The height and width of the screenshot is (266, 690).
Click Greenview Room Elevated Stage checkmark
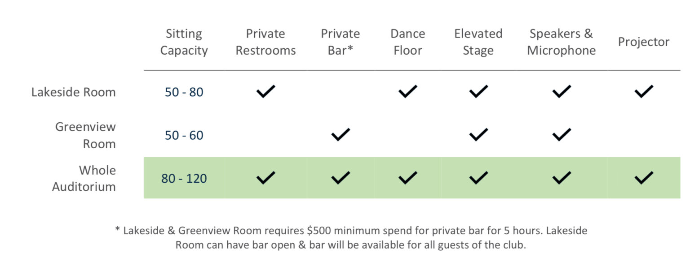pos(478,135)
